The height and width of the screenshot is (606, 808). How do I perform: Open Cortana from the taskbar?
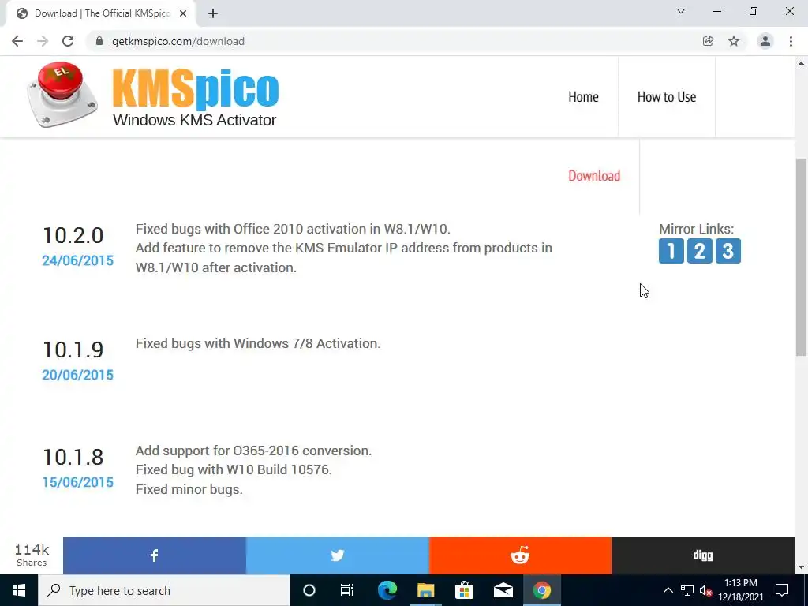pos(309,590)
